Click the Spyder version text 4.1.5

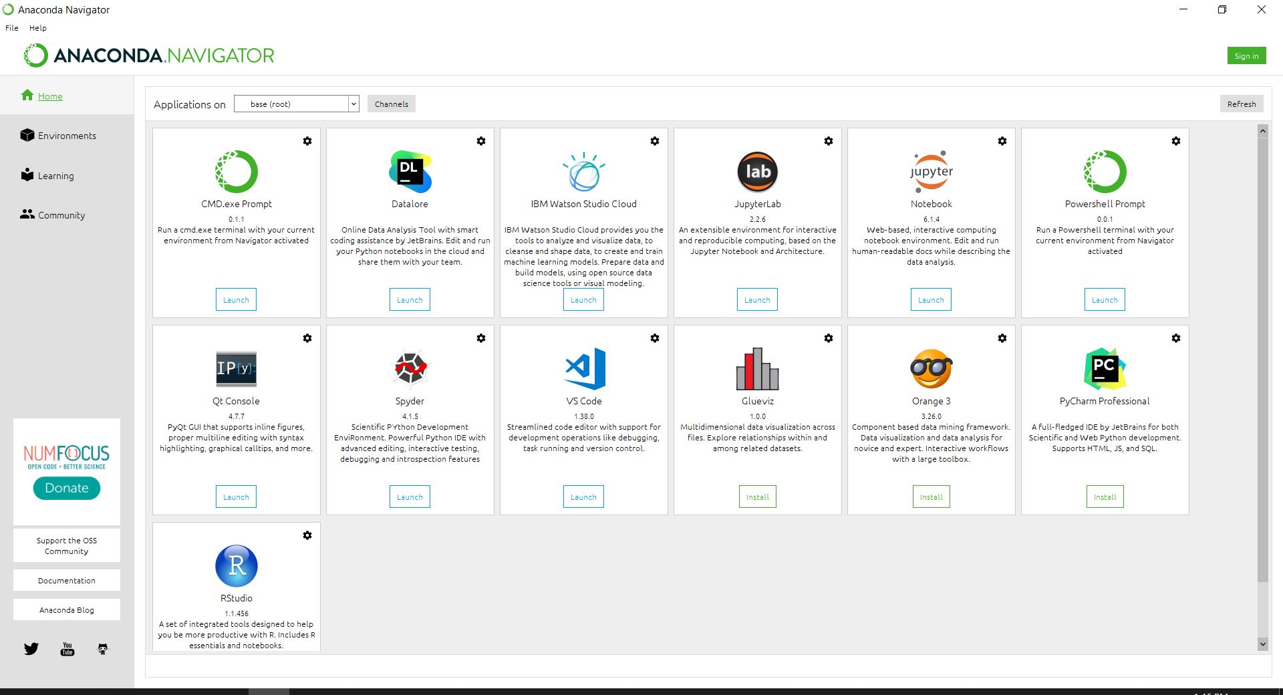[410, 416]
